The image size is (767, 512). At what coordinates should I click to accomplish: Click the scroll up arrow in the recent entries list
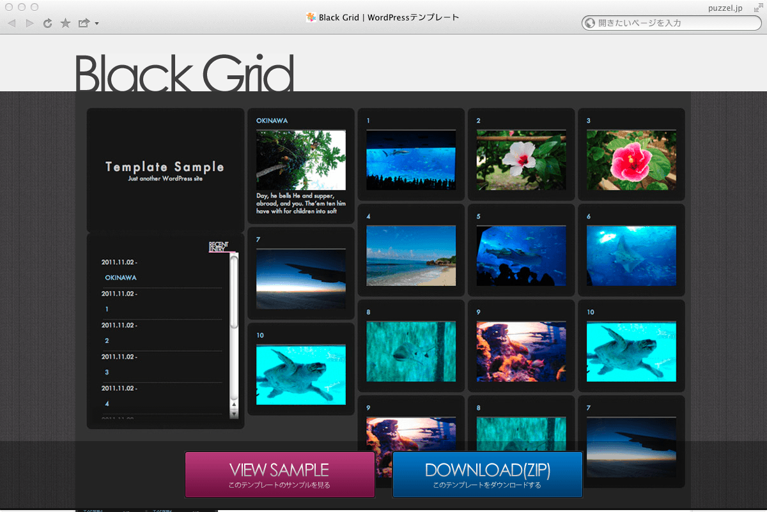[234, 404]
